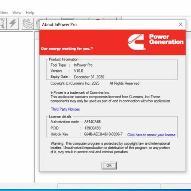Image resolution: width=191 pixels, height=191 pixels.
Task: Open the Third Party Notices link
Action: (65, 109)
